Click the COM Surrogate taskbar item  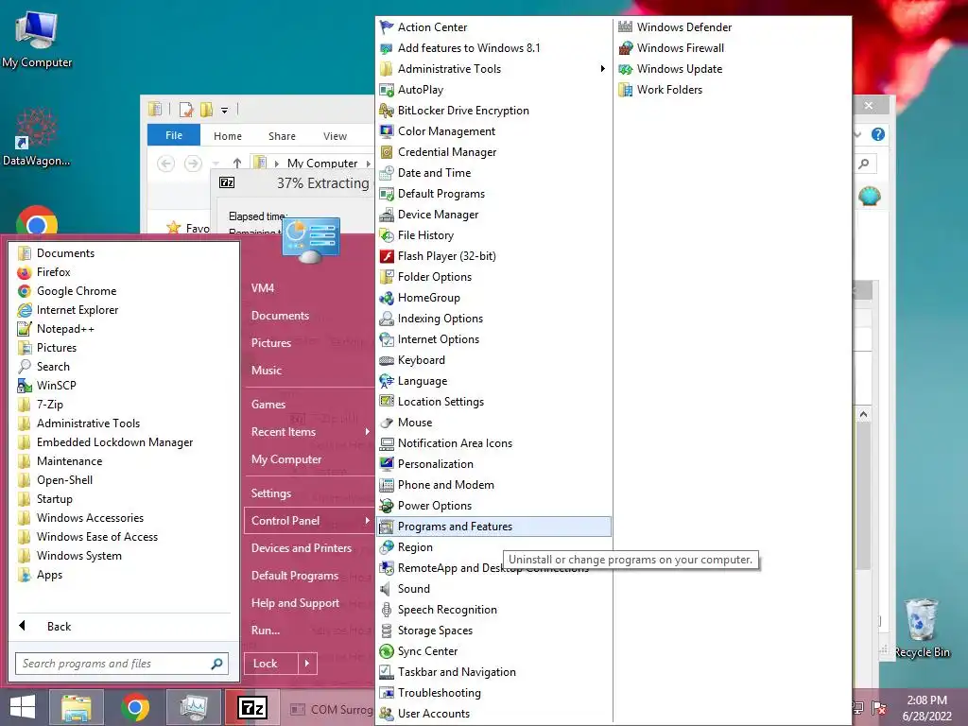coord(330,709)
